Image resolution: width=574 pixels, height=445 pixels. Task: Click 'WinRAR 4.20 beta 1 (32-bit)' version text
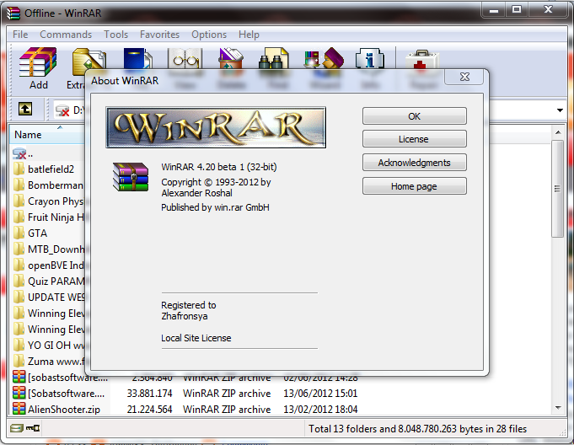click(219, 167)
